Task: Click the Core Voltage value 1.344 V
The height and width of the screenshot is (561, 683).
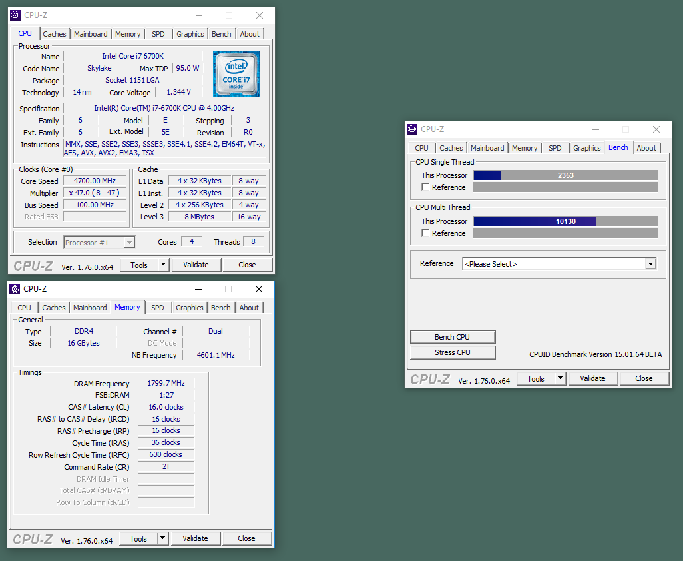Action: click(x=178, y=92)
